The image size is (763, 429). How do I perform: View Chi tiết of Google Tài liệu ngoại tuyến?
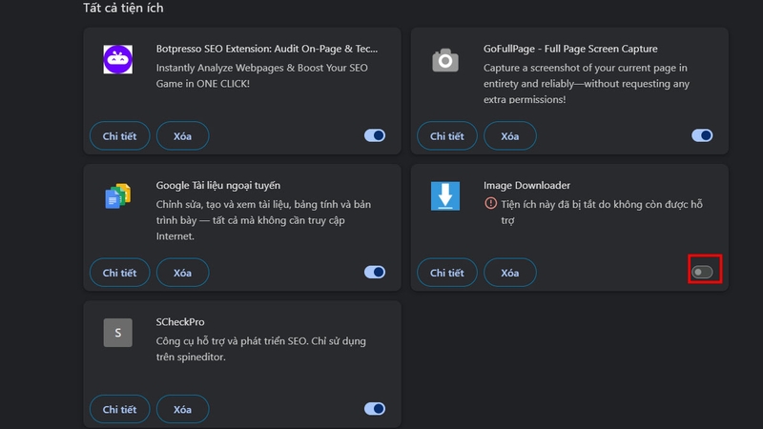coord(120,273)
